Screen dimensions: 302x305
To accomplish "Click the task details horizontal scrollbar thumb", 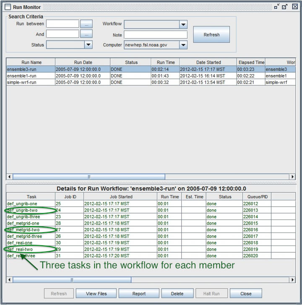I will pos(71,279).
